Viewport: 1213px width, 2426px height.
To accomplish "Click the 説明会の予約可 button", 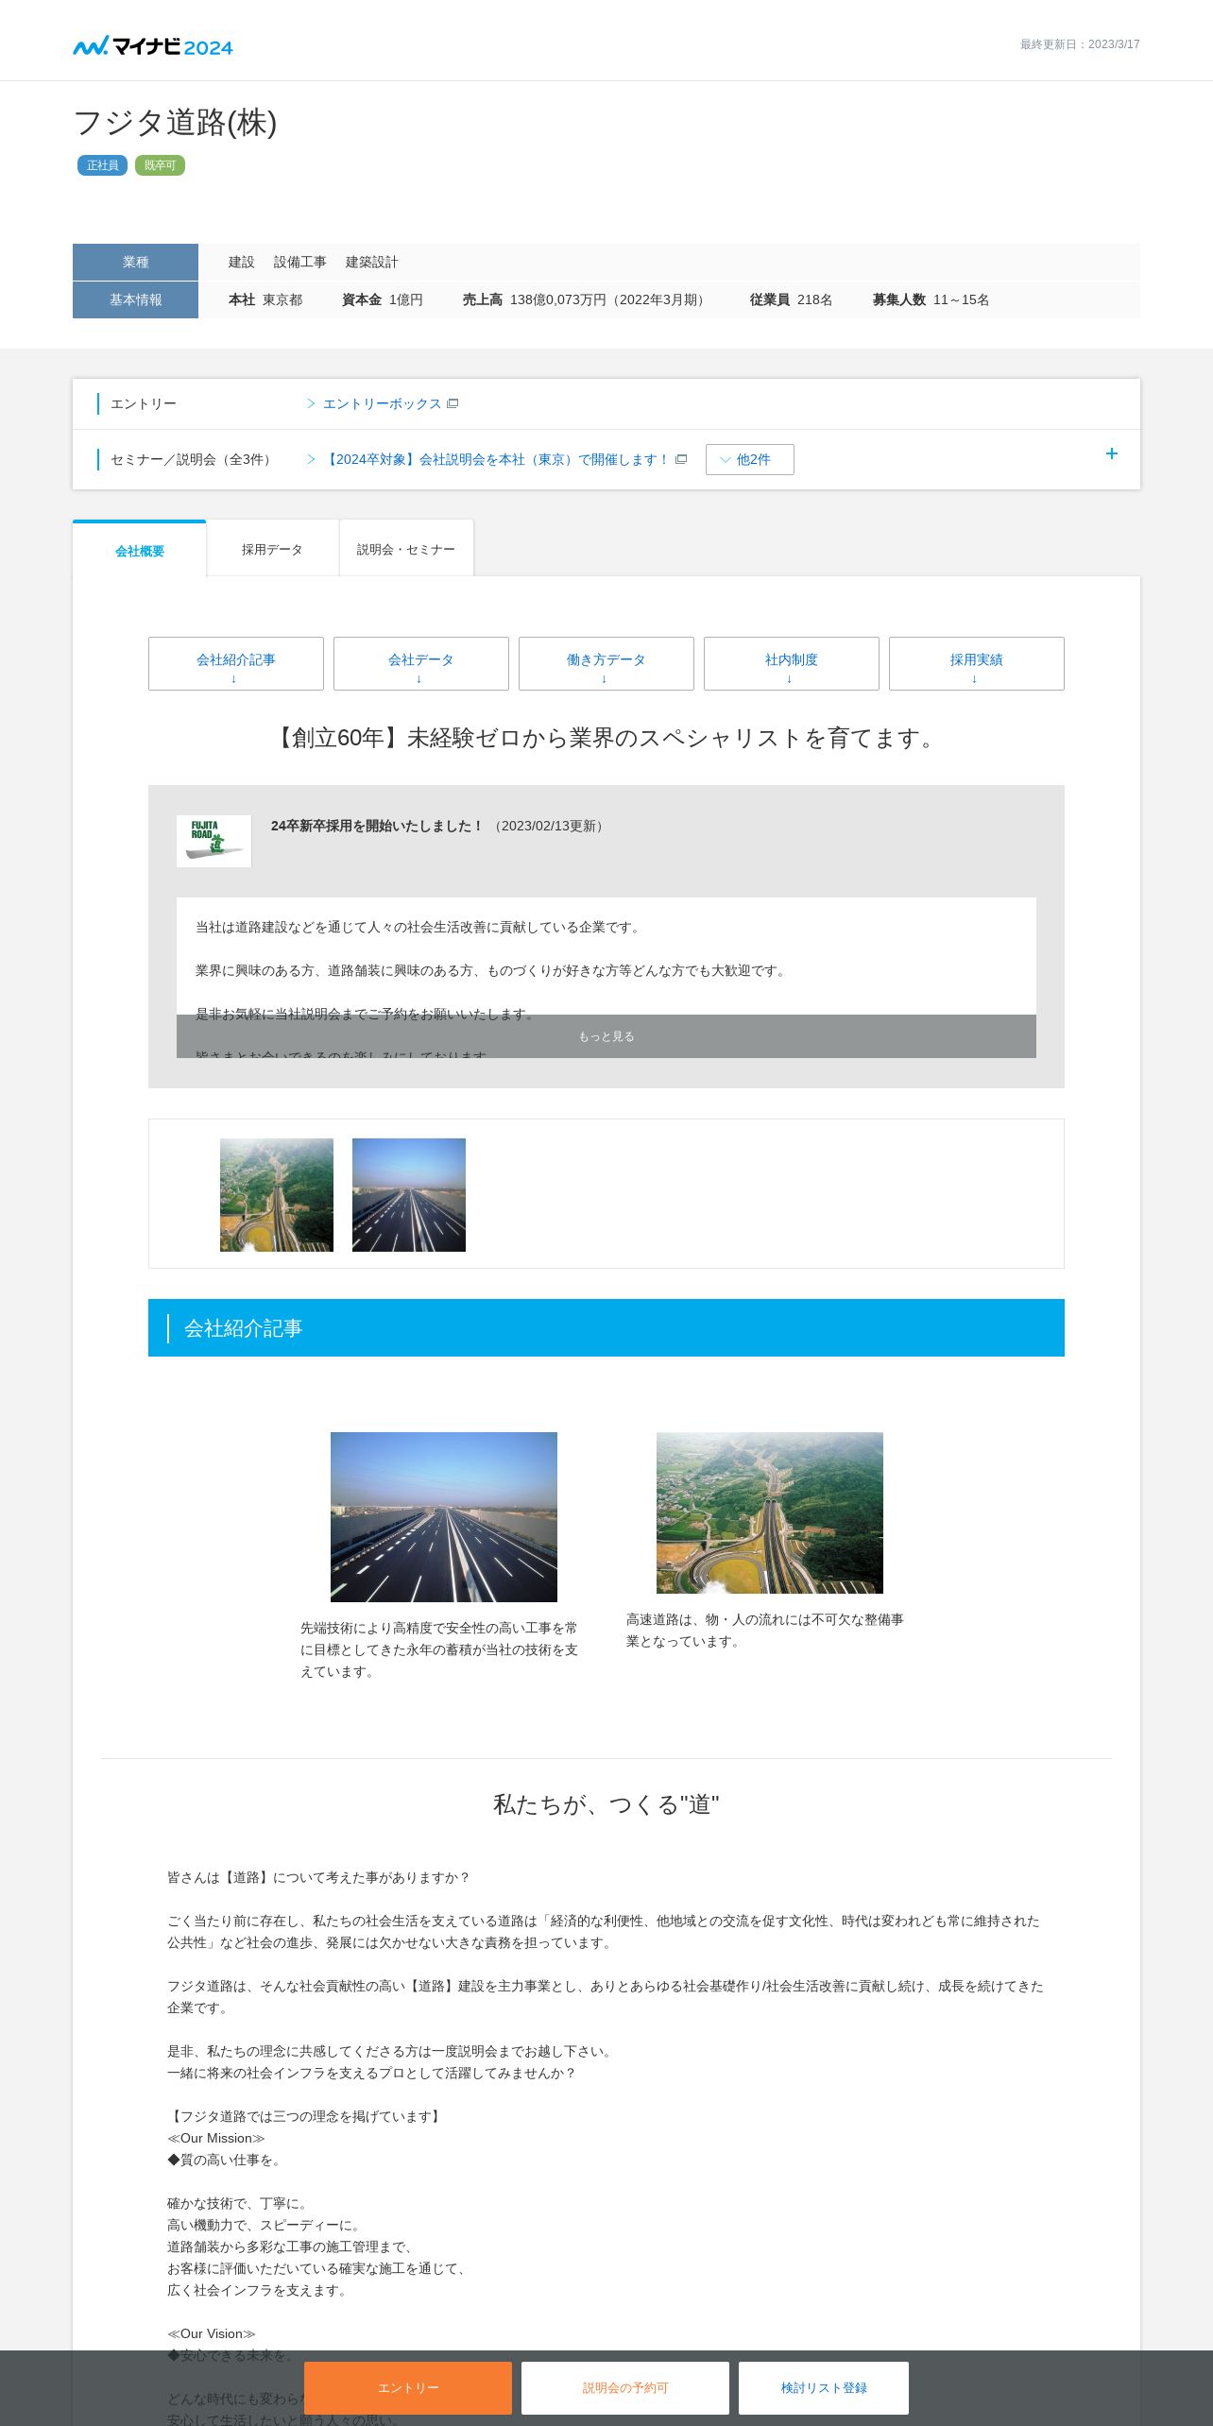I will (625, 2387).
